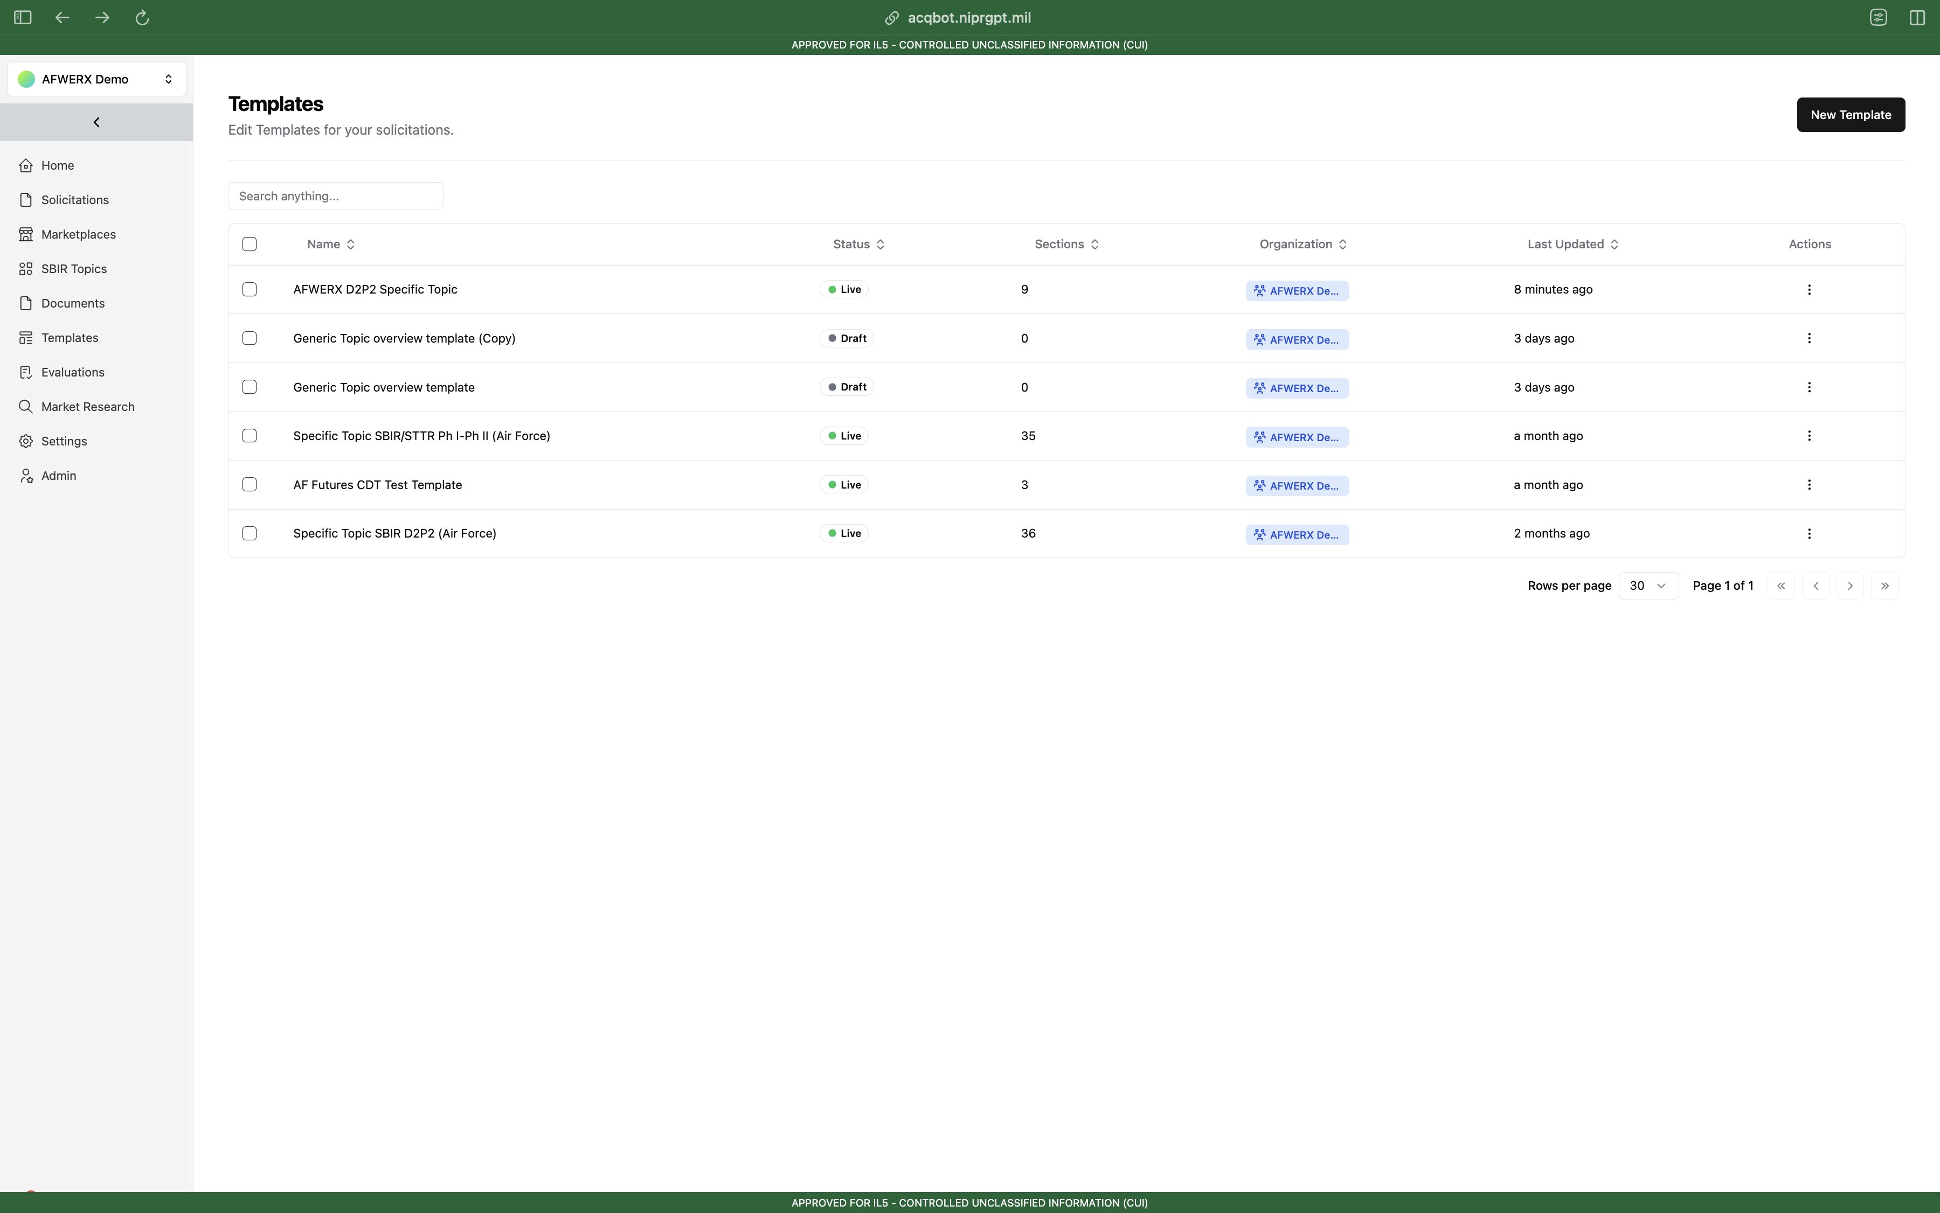Click the browser reload icon

142,18
